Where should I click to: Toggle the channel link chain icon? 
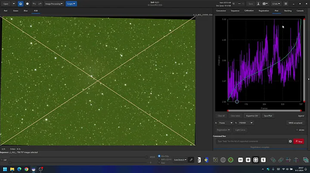pyautogui.click(x=191, y=160)
